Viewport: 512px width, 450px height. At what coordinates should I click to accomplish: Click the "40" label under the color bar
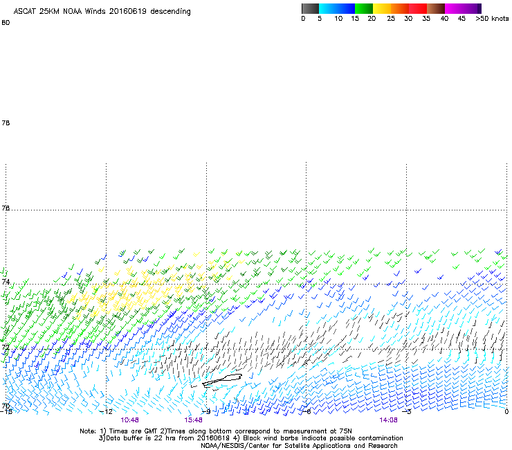tap(444, 19)
